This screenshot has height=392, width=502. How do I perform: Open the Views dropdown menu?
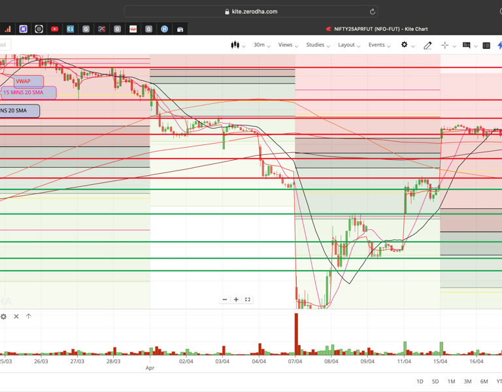click(x=288, y=45)
